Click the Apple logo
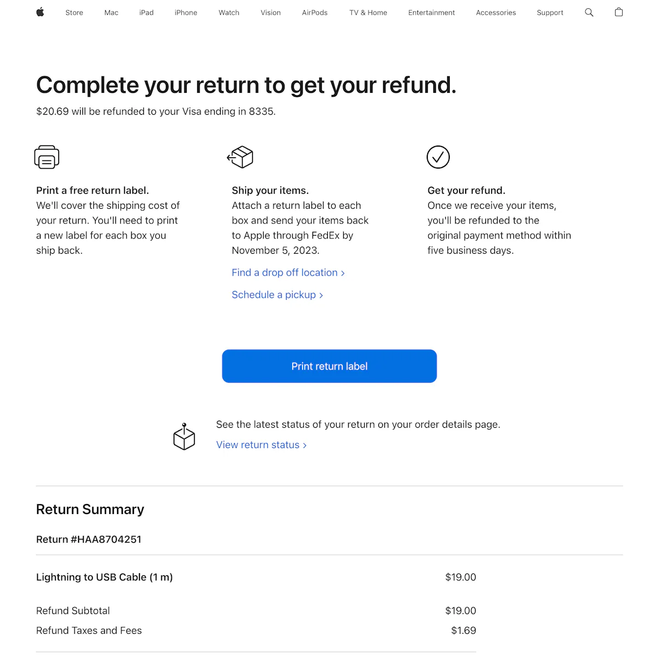Screen dimensions: 659x659 click(x=40, y=12)
